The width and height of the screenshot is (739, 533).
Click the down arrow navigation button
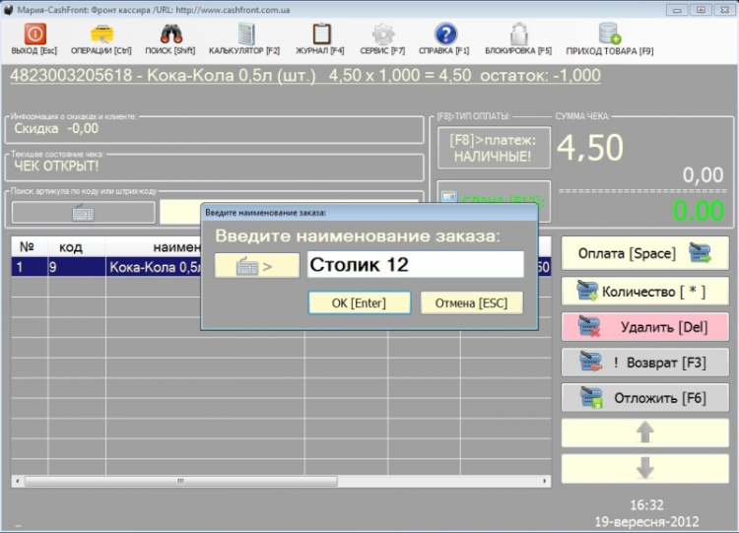(644, 468)
